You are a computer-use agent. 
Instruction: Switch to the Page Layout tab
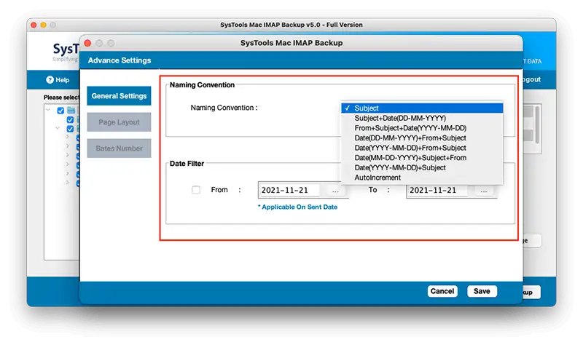(x=119, y=122)
